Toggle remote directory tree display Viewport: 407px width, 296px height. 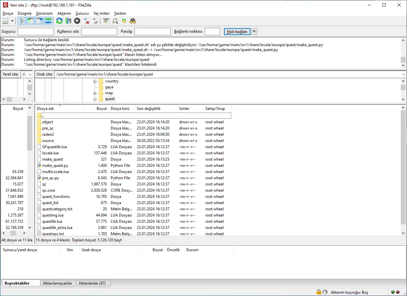39,21
